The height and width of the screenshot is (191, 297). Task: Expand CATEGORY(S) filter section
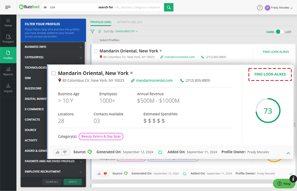click(x=53, y=57)
